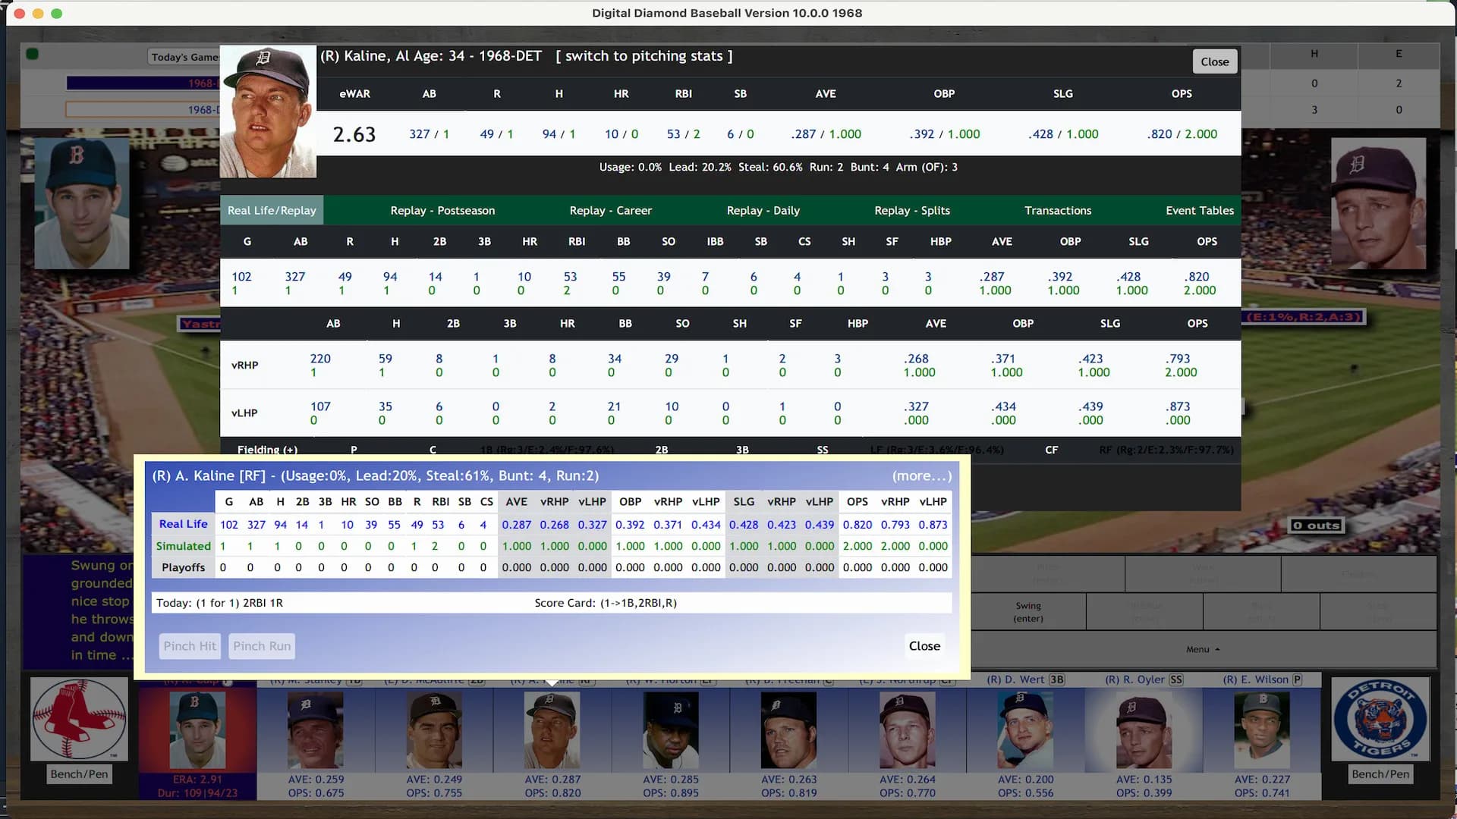Click the .820 / 2.000 OPS value
The image size is (1457, 819).
[x=1182, y=134]
